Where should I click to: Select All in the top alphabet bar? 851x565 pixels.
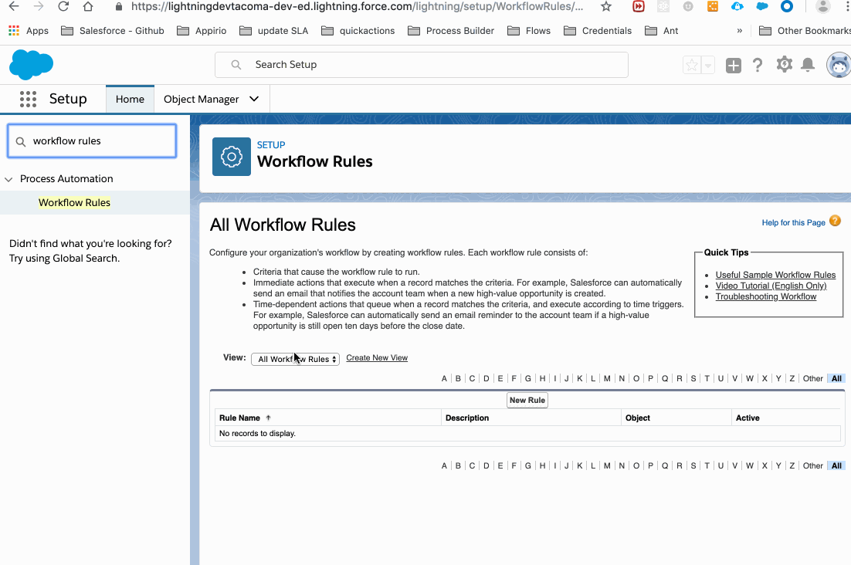click(x=836, y=378)
